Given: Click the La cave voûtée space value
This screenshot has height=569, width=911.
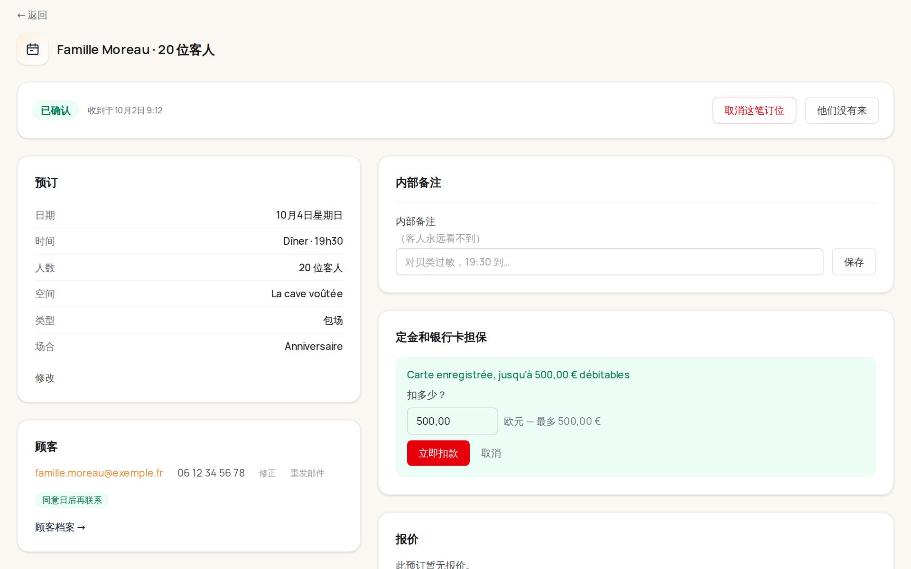Looking at the screenshot, I should point(307,294).
